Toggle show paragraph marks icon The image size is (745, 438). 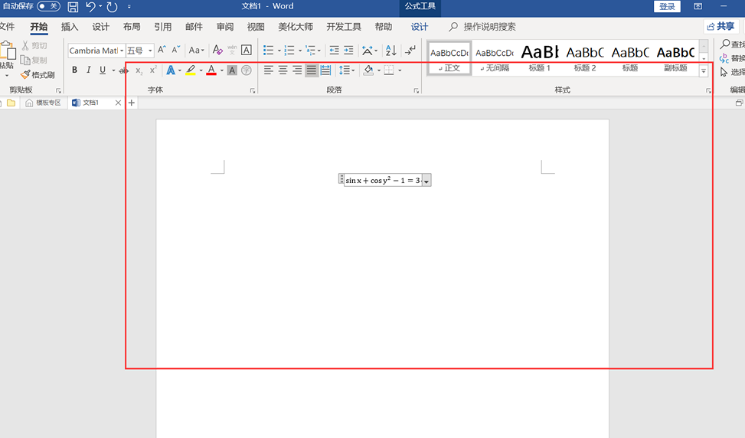tap(410, 50)
